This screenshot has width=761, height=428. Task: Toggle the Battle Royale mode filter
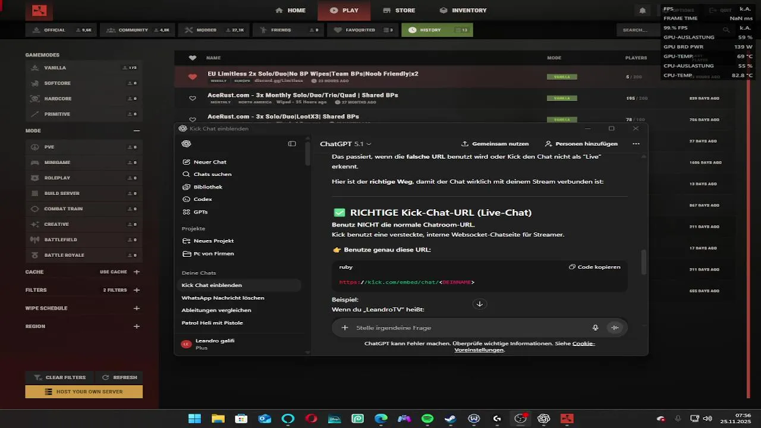tap(84, 255)
